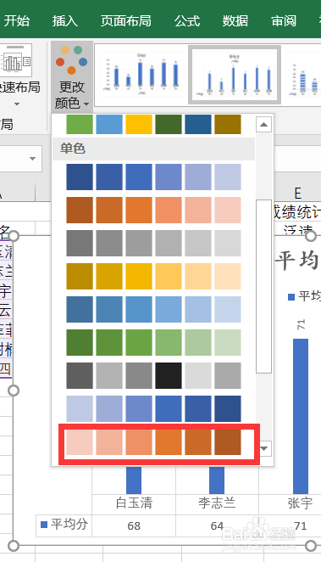Screen dimensions: 321x562
Task: Click the data table value 68
Action: click(134, 525)
